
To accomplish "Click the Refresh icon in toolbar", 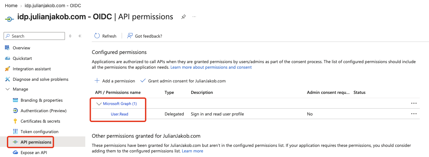I will (97, 36).
